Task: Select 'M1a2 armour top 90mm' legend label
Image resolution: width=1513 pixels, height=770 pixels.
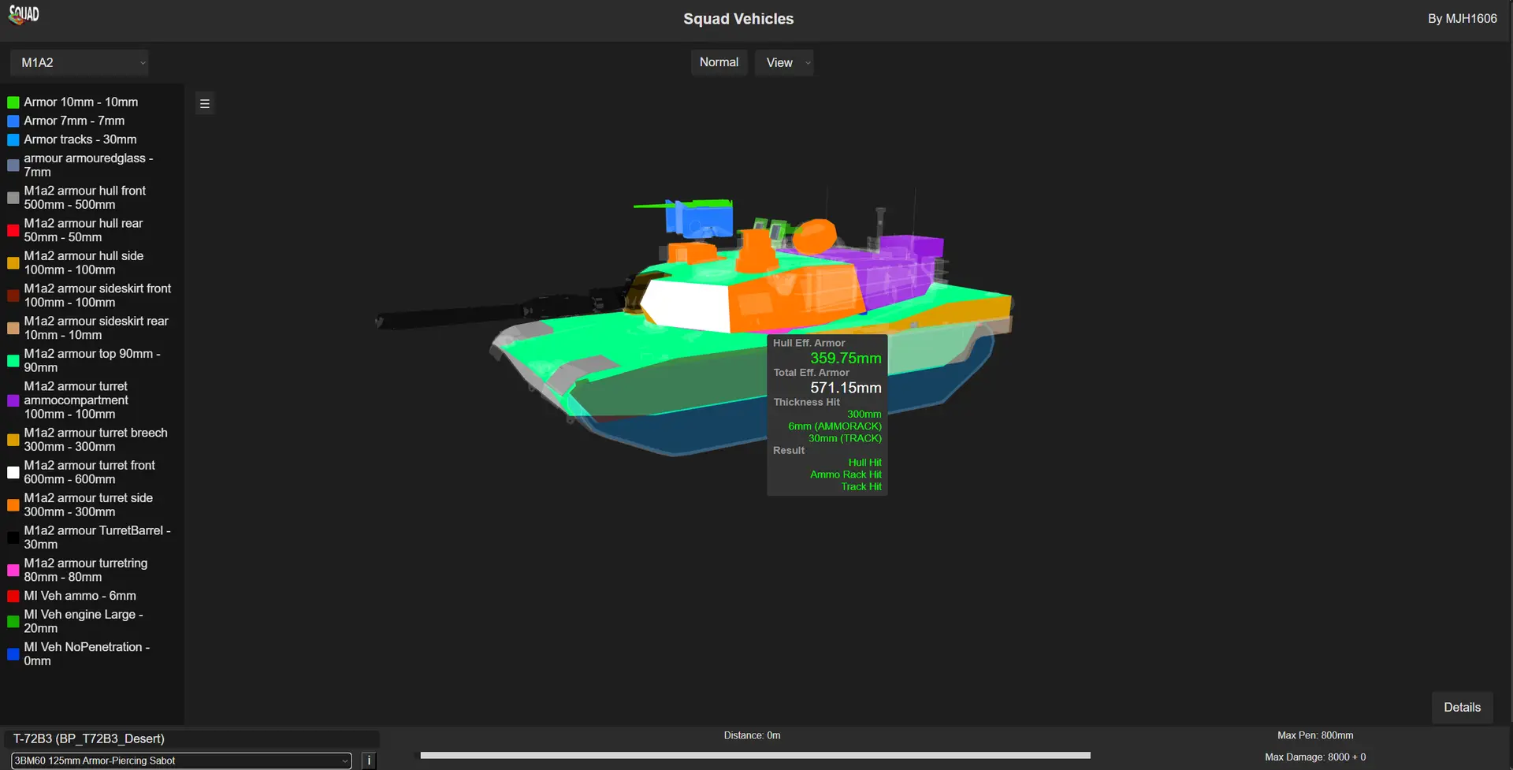Action: 92,361
